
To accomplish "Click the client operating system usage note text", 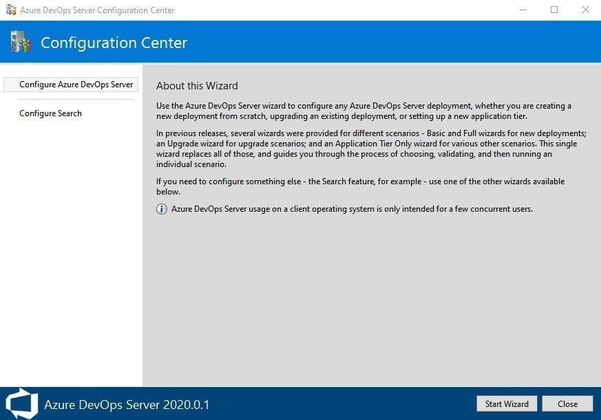I will point(351,209).
